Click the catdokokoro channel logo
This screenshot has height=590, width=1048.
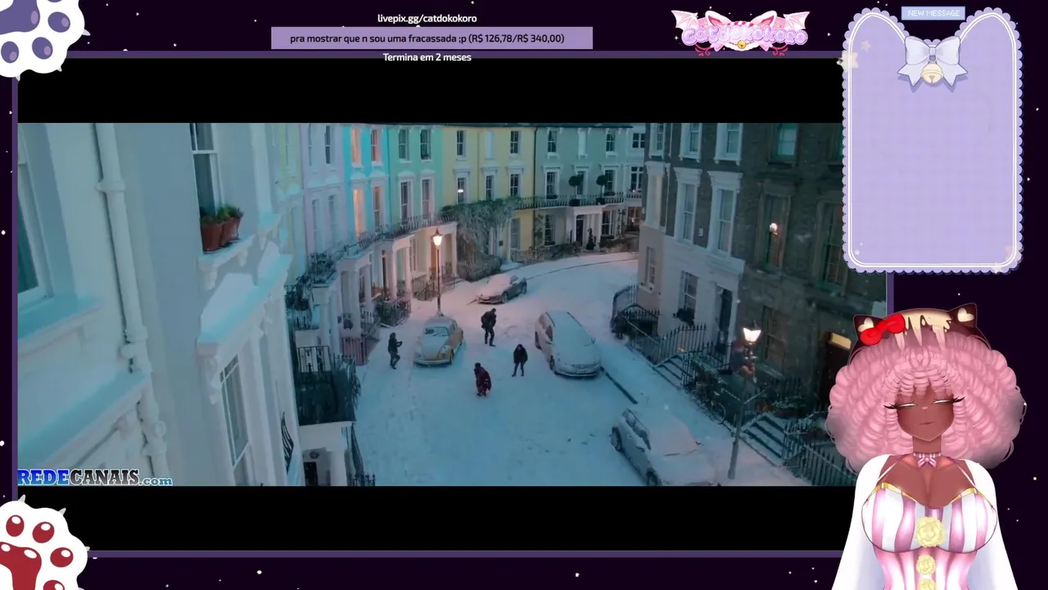pos(740,32)
